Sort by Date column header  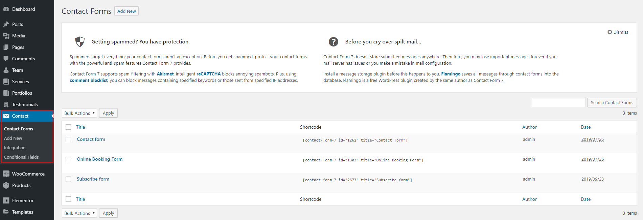pyautogui.click(x=586, y=127)
